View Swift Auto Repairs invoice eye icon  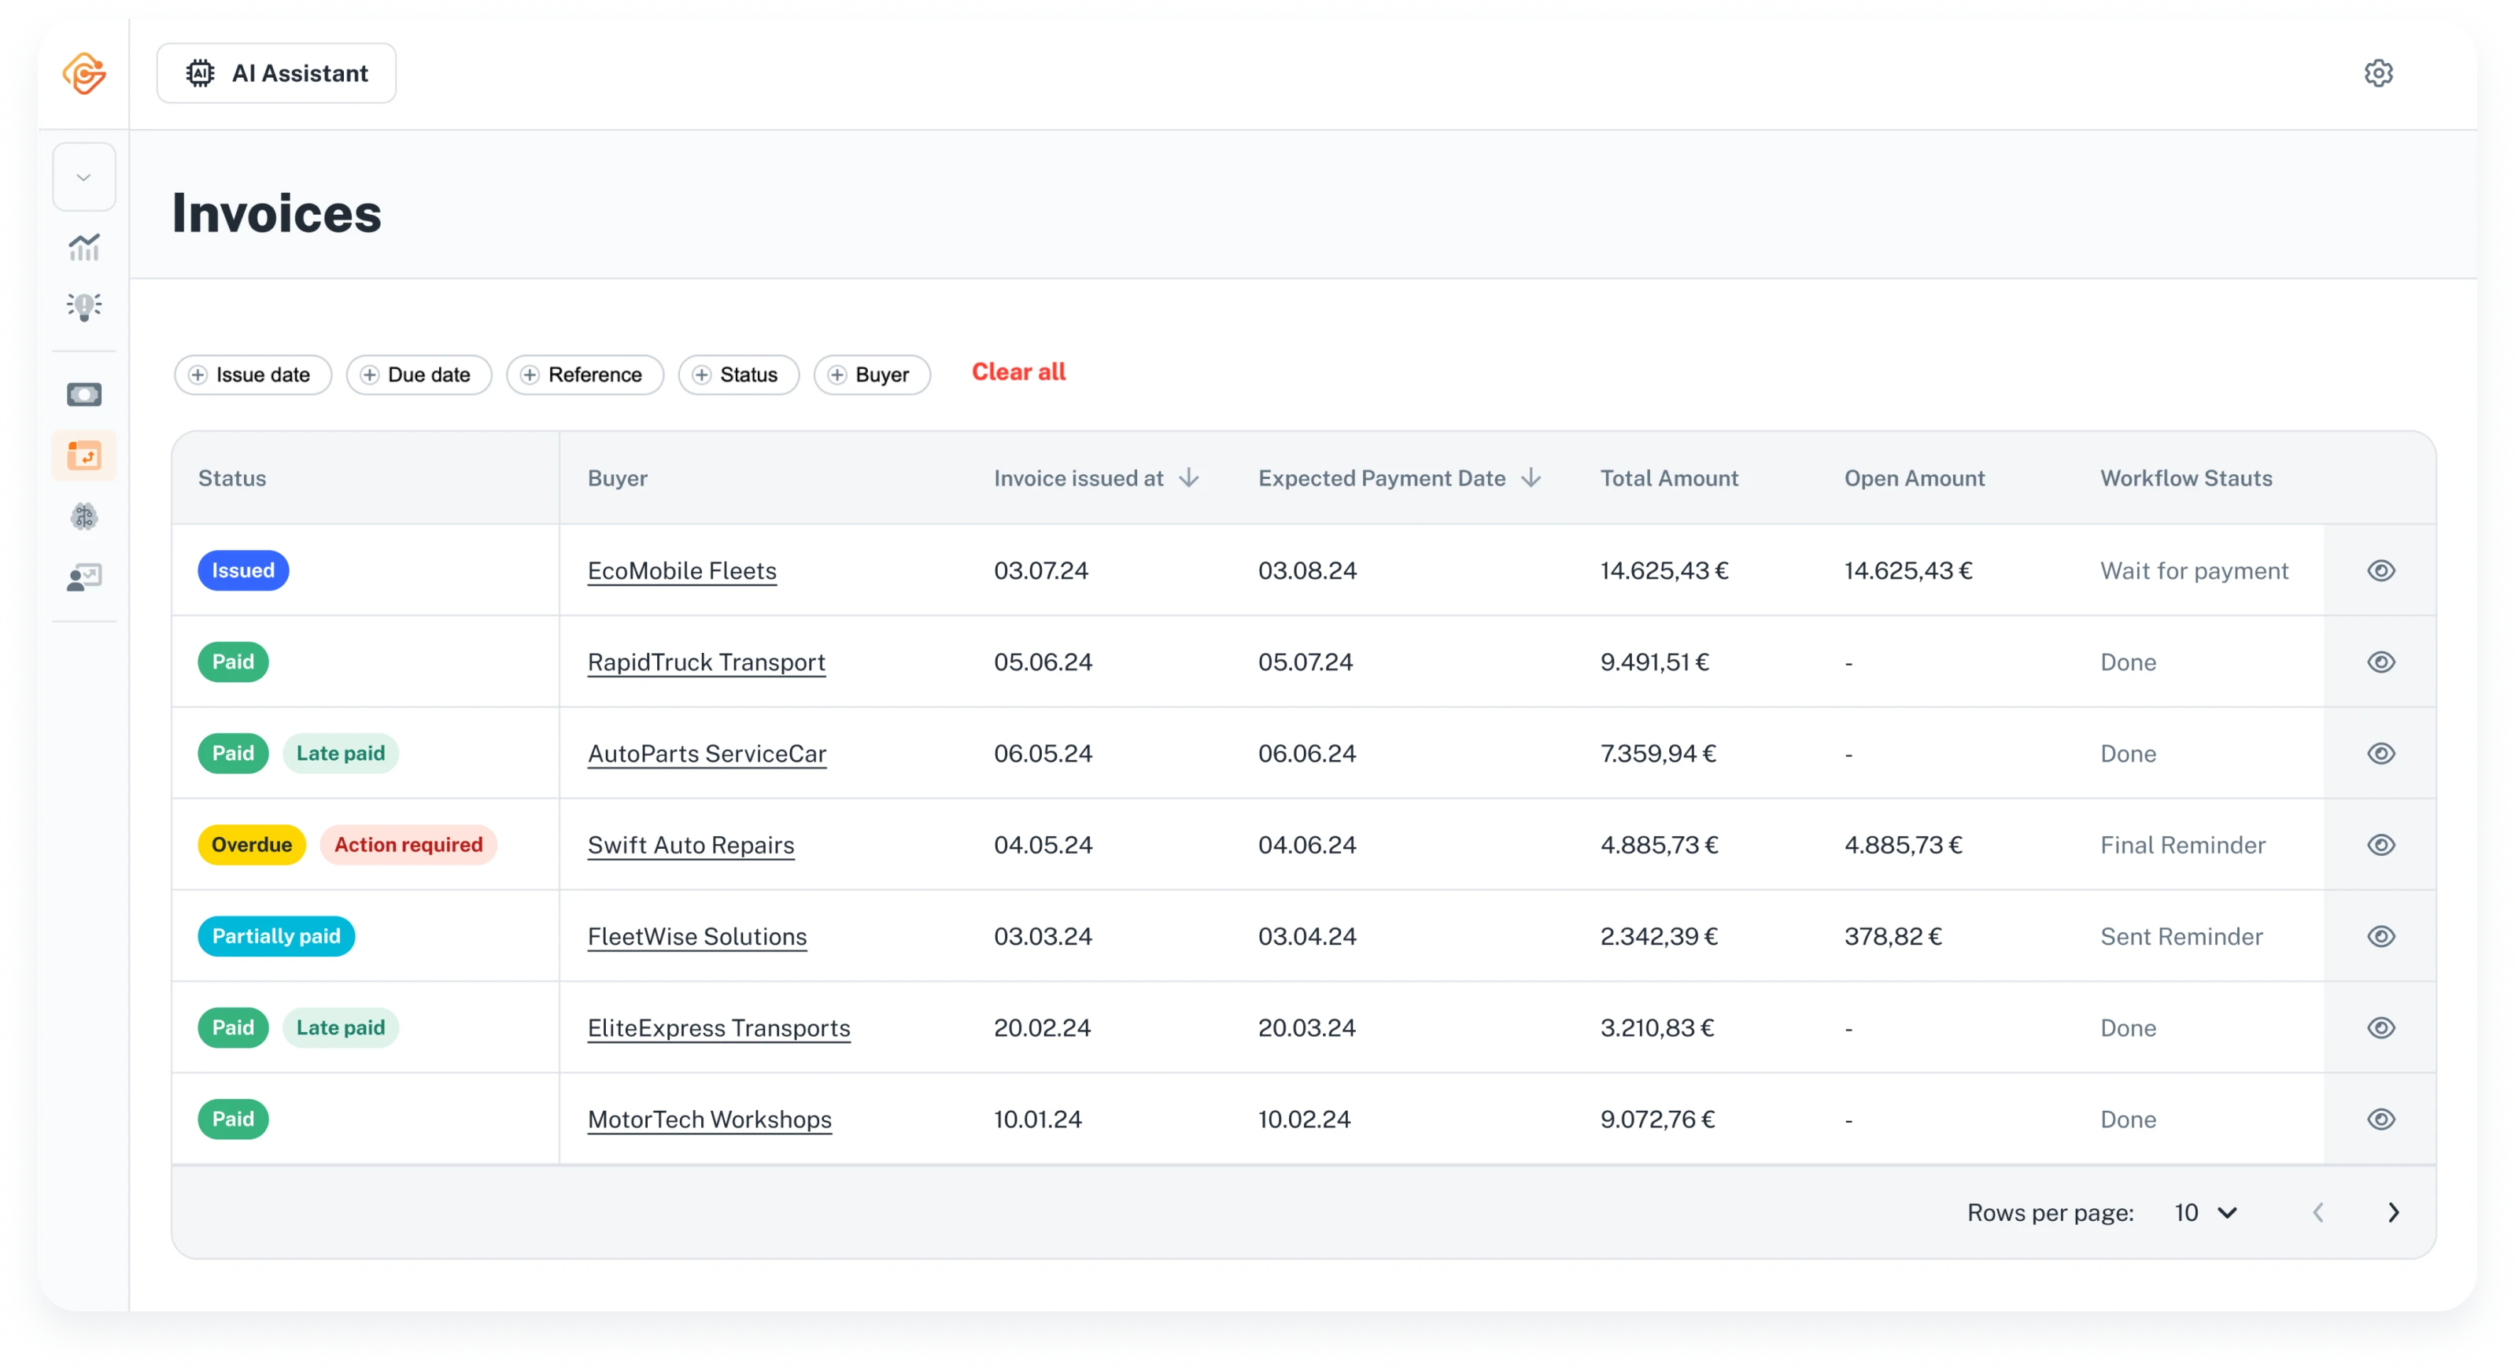point(2381,845)
